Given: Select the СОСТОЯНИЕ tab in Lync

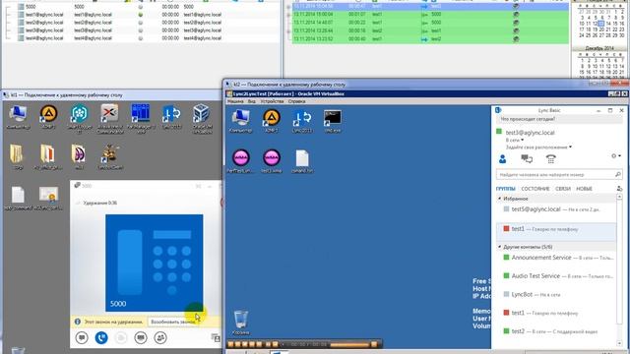Looking at the screenshot, I should (535, 188).
